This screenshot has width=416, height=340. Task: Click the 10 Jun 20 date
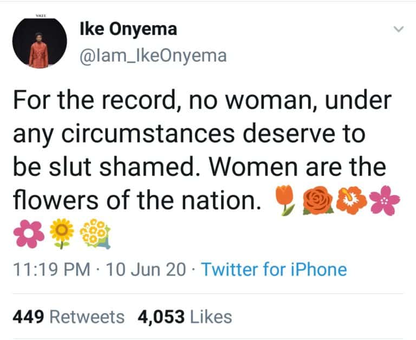145,269
